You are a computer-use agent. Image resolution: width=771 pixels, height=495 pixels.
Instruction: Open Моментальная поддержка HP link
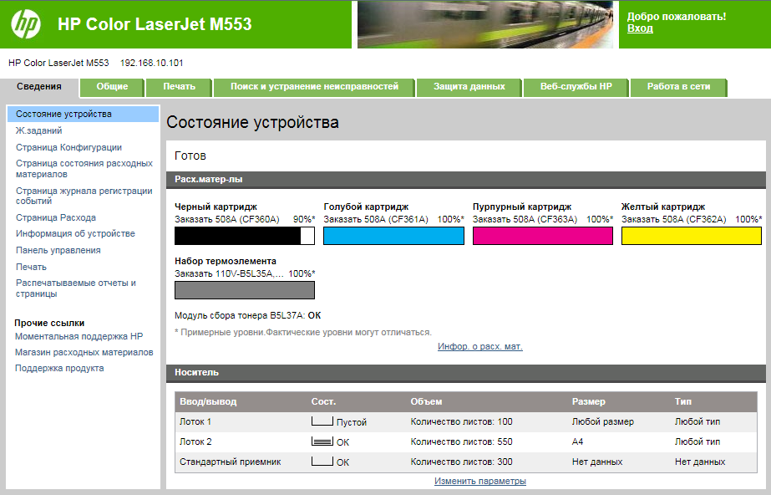click(x=79, y=337)
